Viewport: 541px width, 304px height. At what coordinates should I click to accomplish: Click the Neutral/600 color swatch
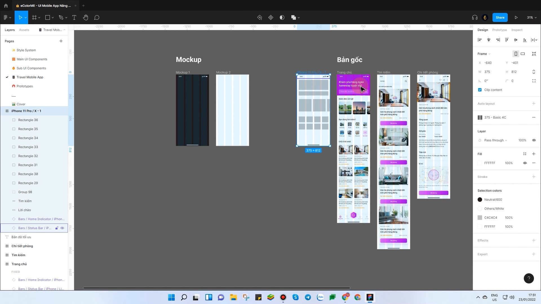click(x=480, y=200)
